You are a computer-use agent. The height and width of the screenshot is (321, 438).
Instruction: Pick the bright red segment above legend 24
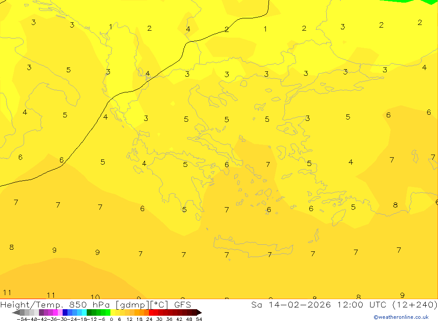pyautogui.click(x=151, y=312)
